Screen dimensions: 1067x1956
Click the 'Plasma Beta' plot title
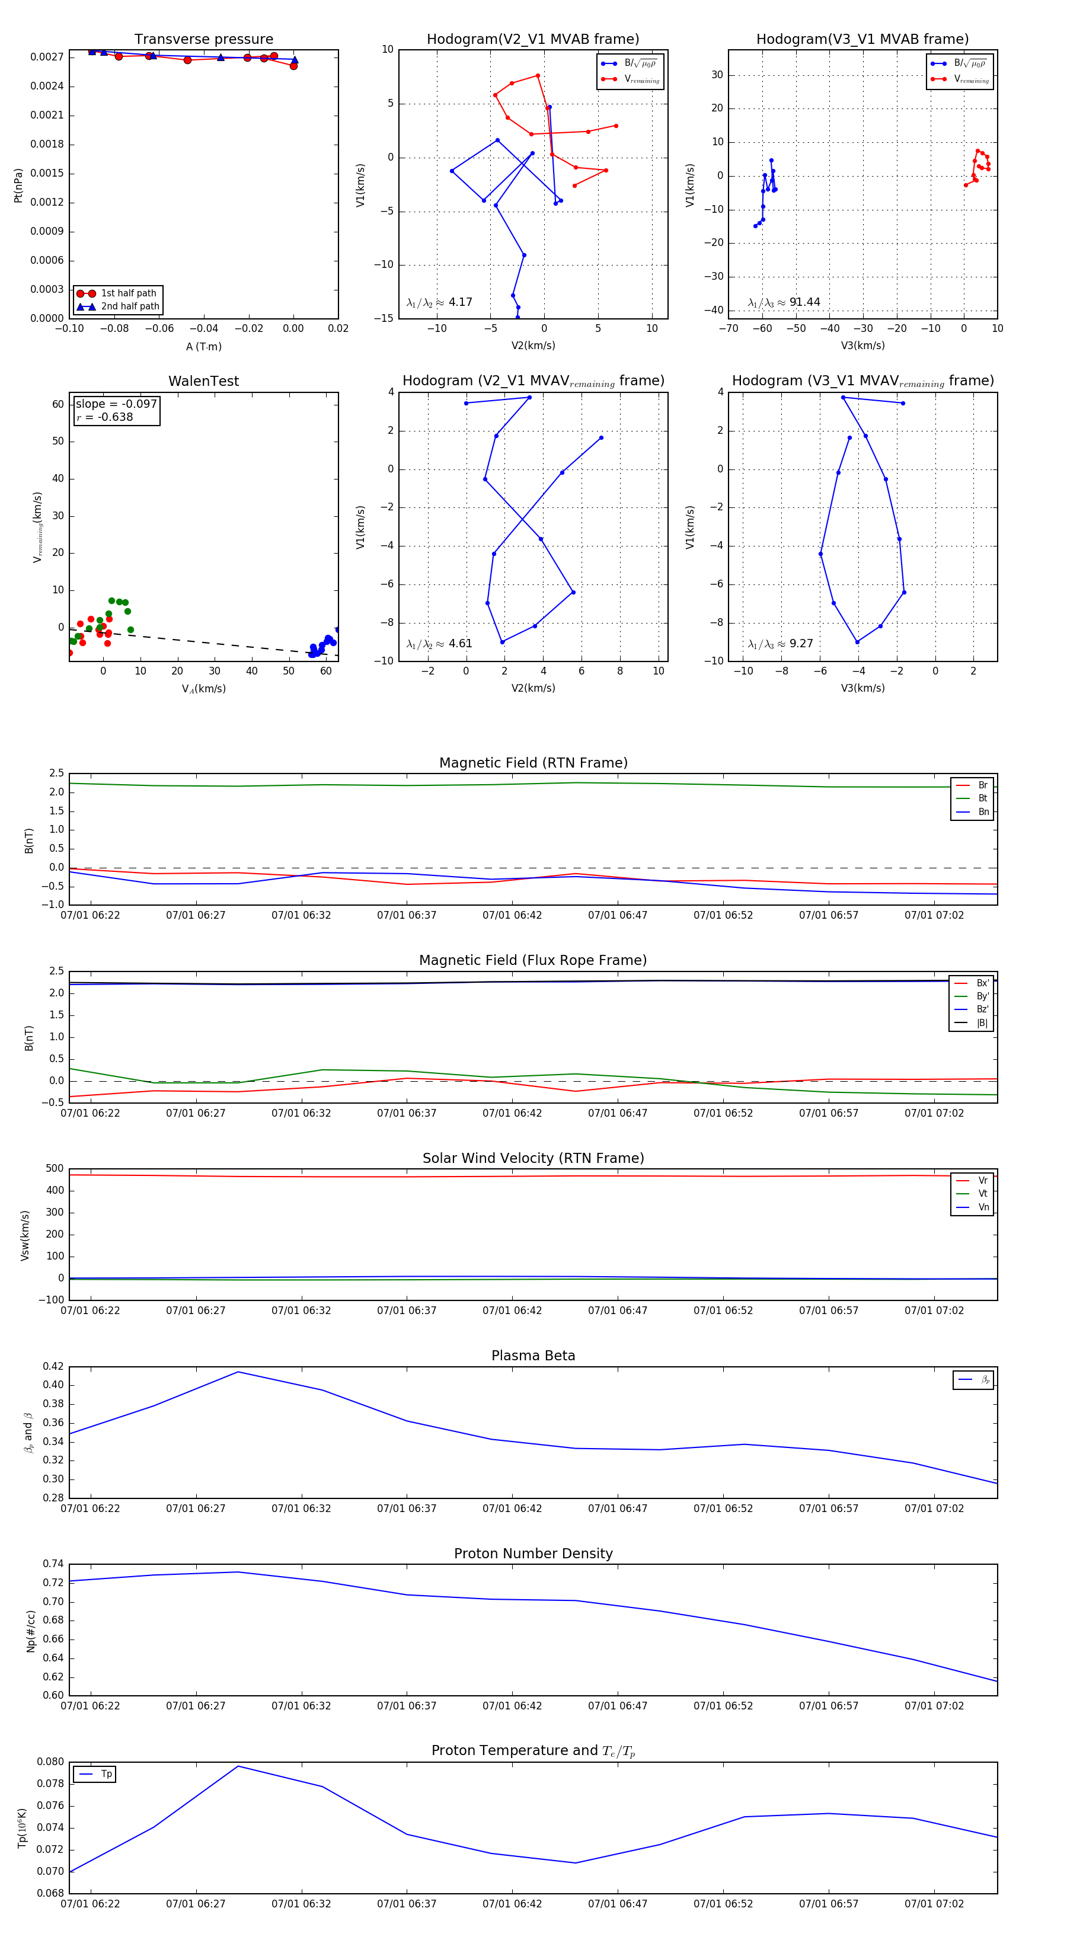533,1356
